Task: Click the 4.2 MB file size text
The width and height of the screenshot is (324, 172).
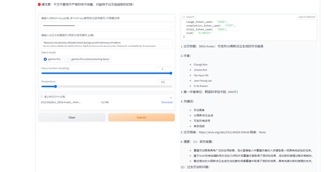Action: click(x=105, y=102)
